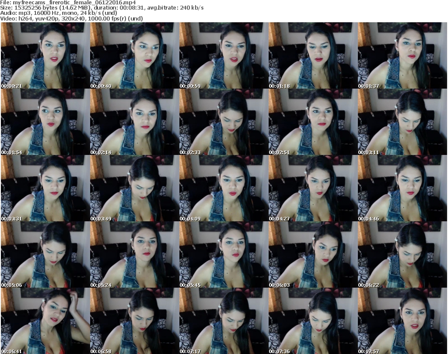Click the file name line ending in 06122016.mp4

(68, 3)
